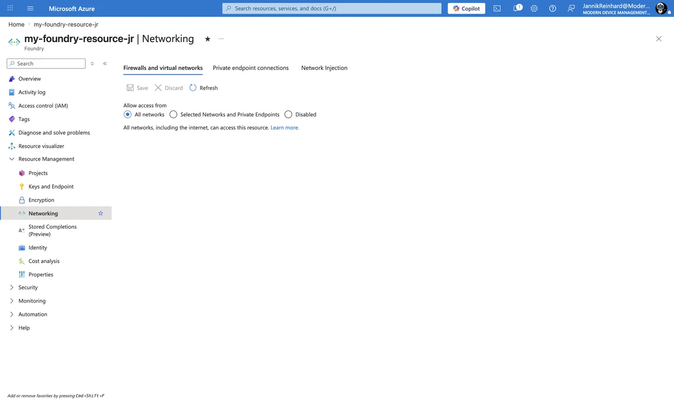Switch to Firewalls and virtual networks tab

163,68
